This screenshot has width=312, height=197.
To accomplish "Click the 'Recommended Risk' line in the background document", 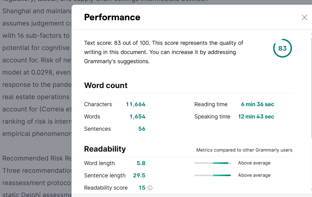I will (x=37, y=158).
